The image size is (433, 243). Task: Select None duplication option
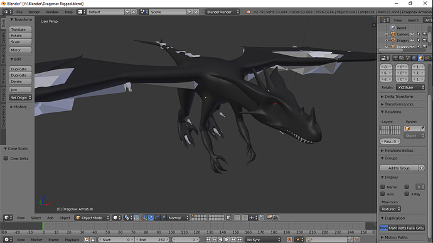click(x=383, y=228)
